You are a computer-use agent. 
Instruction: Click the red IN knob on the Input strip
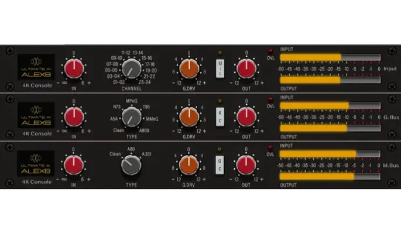tap(74, 70)
